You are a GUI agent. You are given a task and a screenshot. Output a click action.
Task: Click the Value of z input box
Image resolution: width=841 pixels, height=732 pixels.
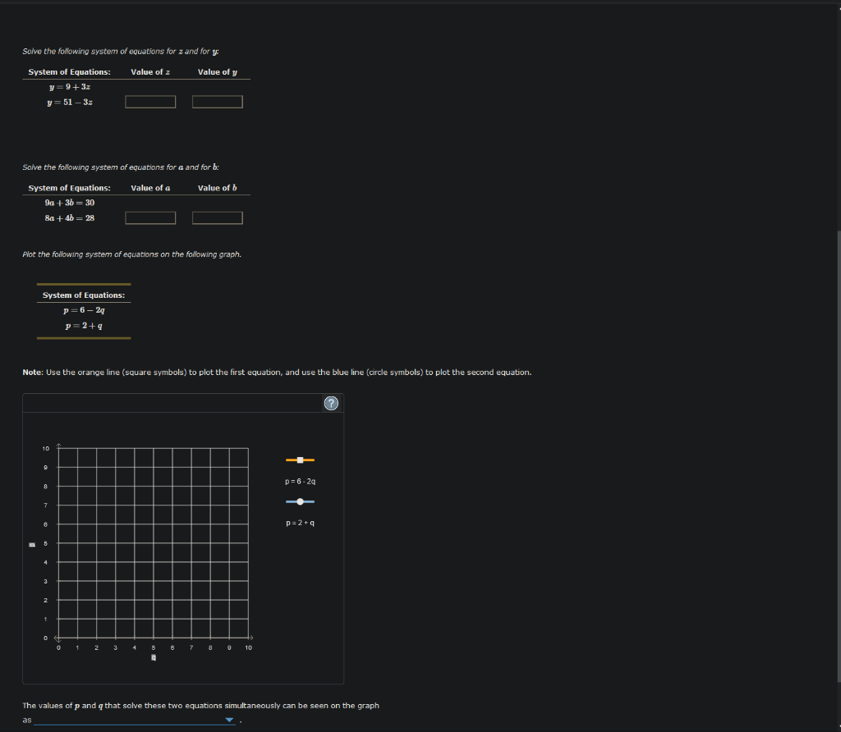(150, 102)
